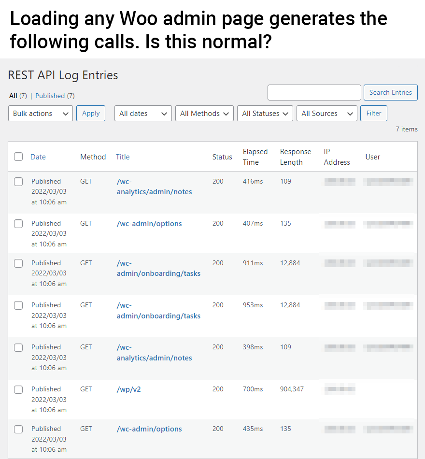Sort entries by the Date column
425x459 pixels.
pos(38,157)
